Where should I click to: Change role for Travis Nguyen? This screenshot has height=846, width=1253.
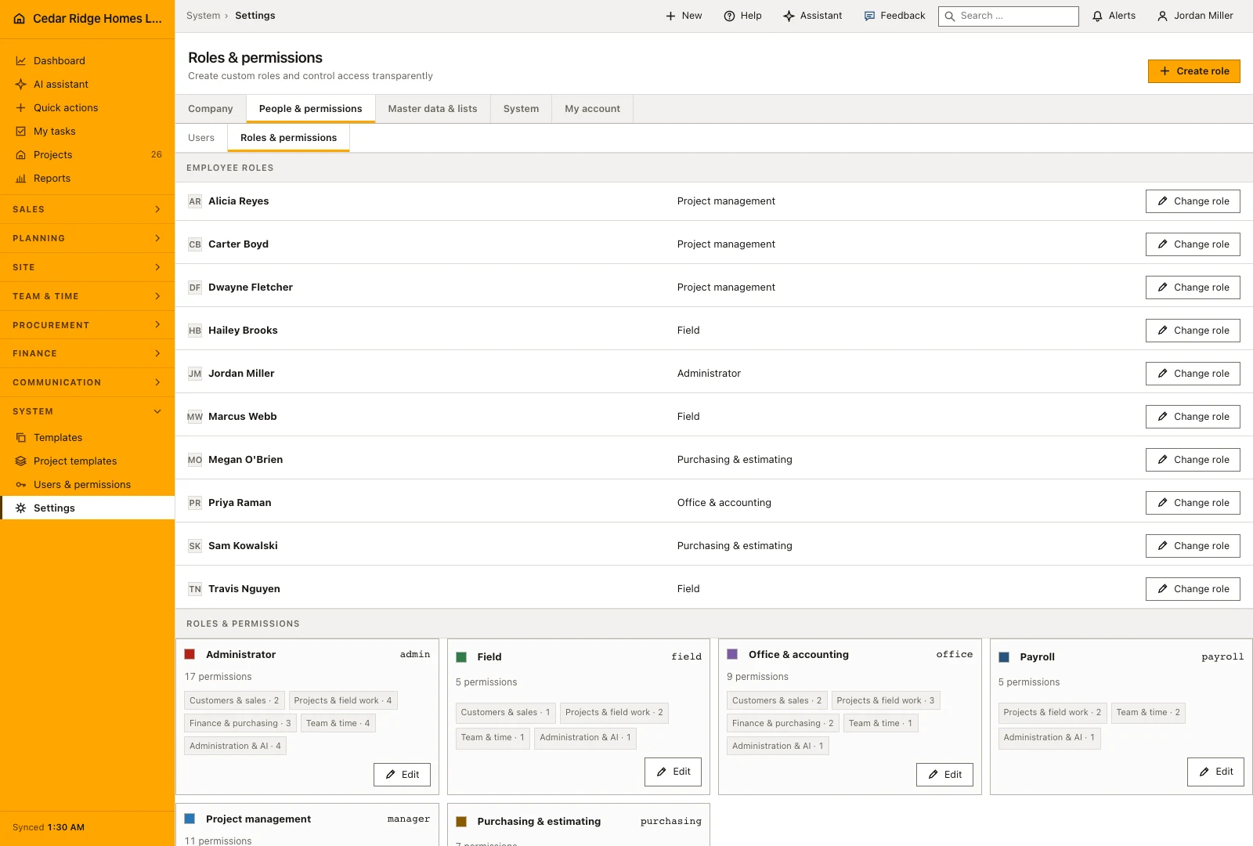(1193, 589)
